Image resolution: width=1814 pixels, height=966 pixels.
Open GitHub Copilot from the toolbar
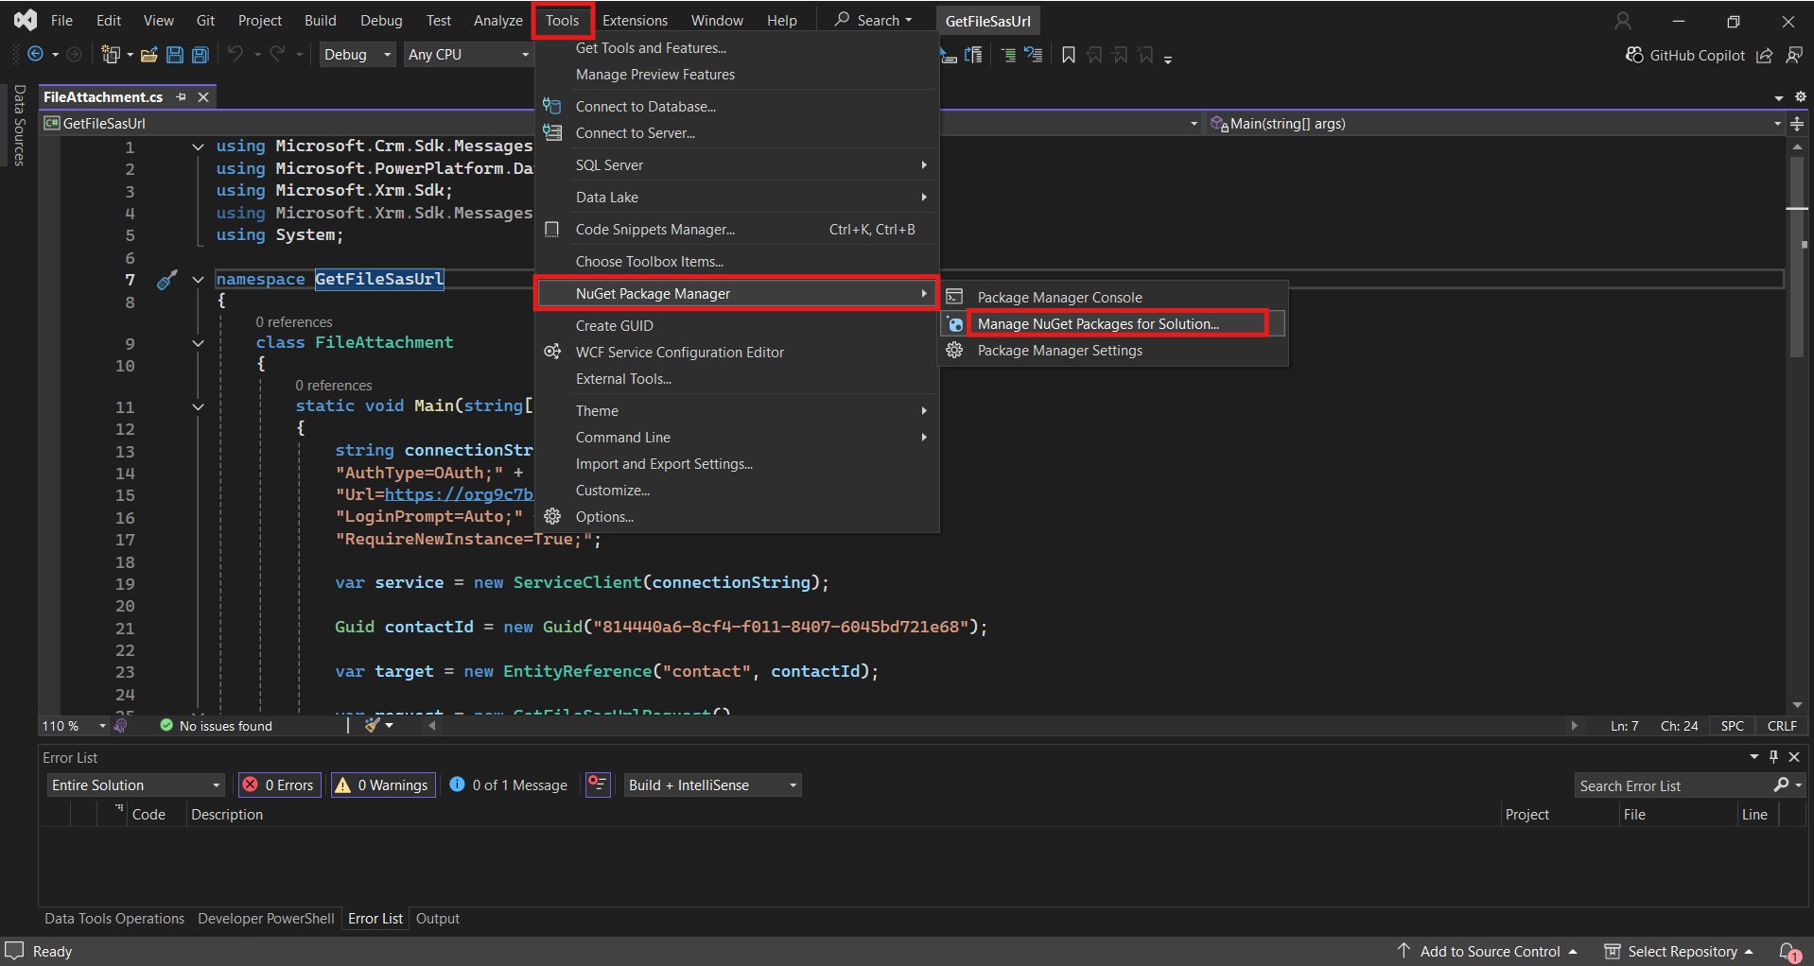[1685, 55]
